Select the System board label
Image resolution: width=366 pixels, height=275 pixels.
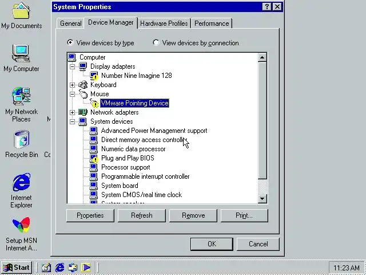click(120, 186)
